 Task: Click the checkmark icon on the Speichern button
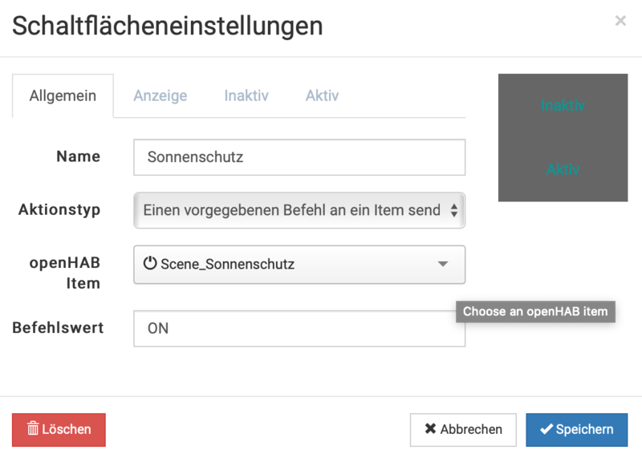click(547, 429)
